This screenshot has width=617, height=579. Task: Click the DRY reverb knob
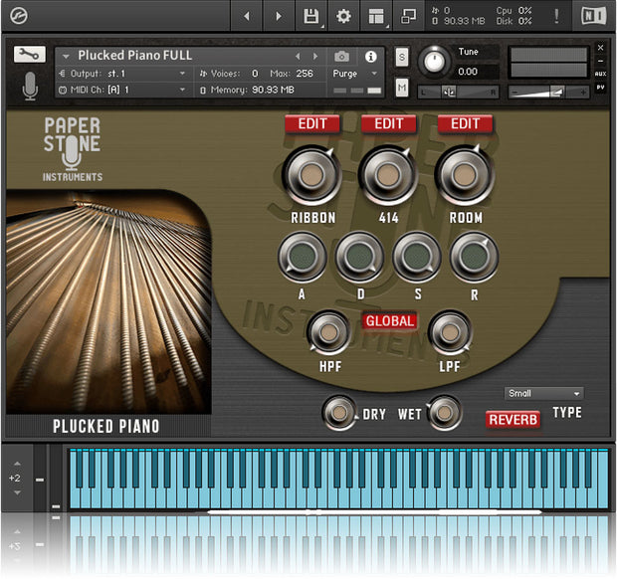pyautogui.click(x=339, y=413)
